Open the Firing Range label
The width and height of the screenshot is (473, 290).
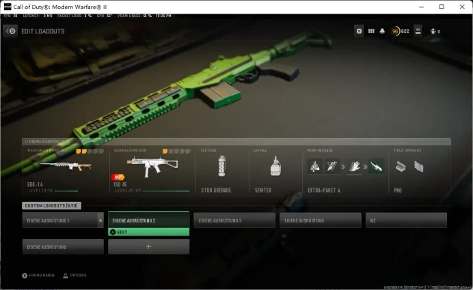coord(42,275)
